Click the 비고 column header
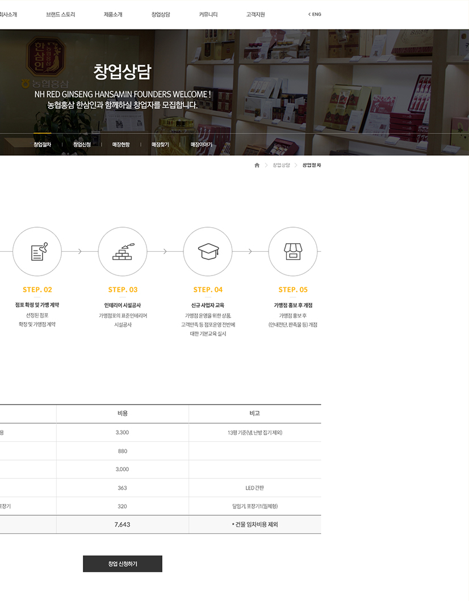 [255, 413]
